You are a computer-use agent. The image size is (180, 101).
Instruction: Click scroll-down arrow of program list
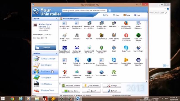pos(146,81)
